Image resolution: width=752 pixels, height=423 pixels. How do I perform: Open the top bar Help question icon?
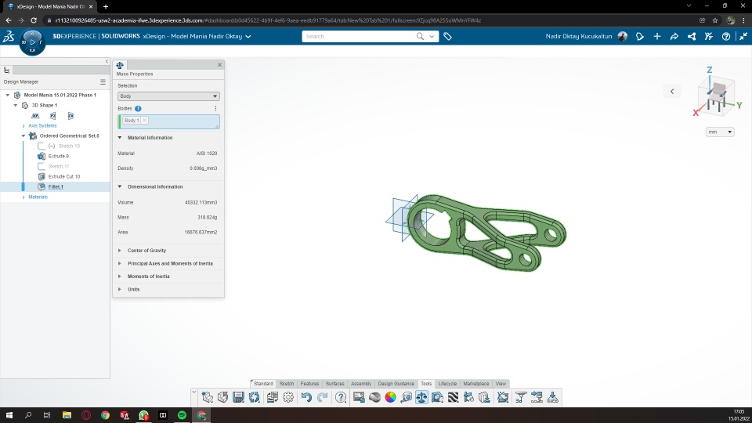(726, 37)
